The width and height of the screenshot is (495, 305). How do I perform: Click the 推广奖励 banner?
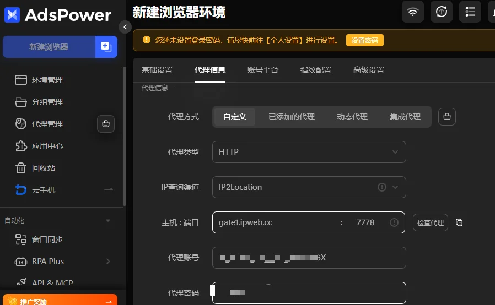pyautogui.click(x=60, y=301)
